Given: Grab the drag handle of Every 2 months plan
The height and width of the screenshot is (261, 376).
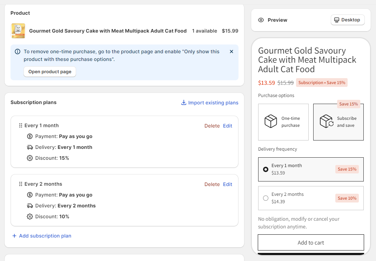Looking at the screenshot, I should point(21,184).
